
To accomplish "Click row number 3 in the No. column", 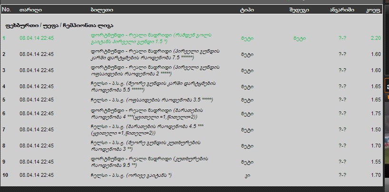I will point(4,70).
